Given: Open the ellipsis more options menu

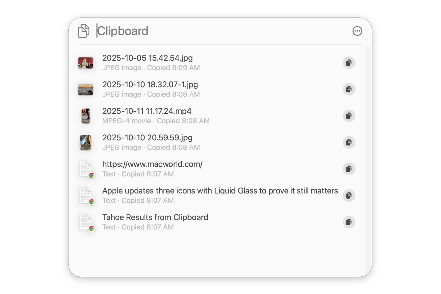Looking at the screenshot, I should click(x=357, y=31).
